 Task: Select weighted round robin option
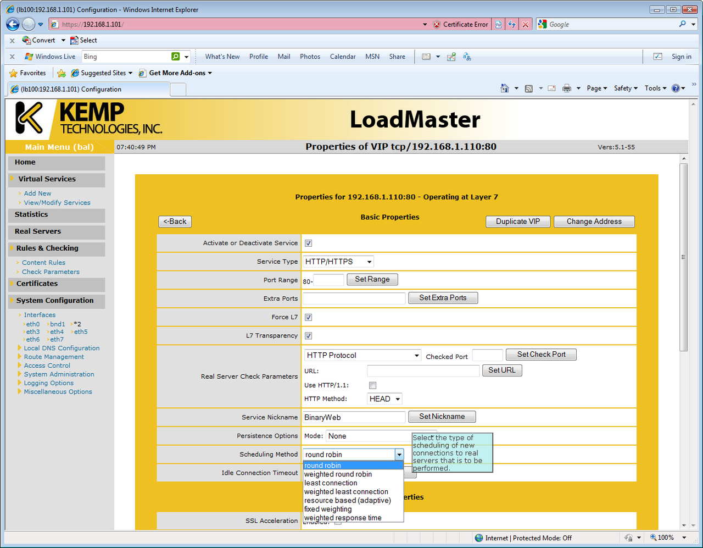(x=353, y=474)
